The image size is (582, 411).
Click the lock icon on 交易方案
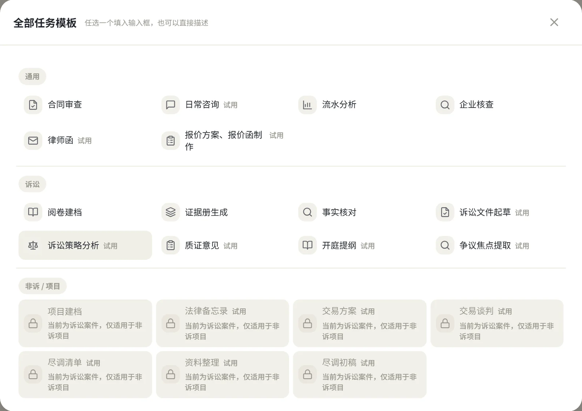(x=307, y=323)
